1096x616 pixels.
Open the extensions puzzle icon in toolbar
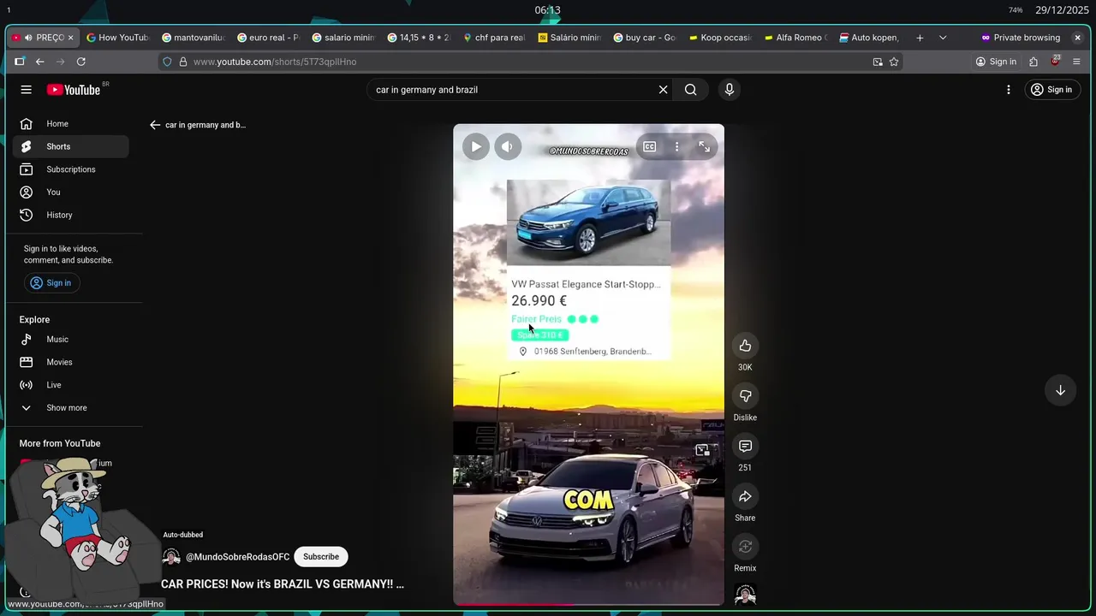[x=1033, y=62]
